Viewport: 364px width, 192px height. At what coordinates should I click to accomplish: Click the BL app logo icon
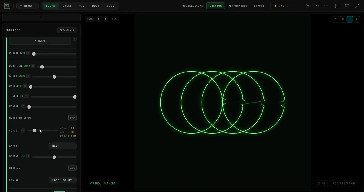(x=7, y=6)
